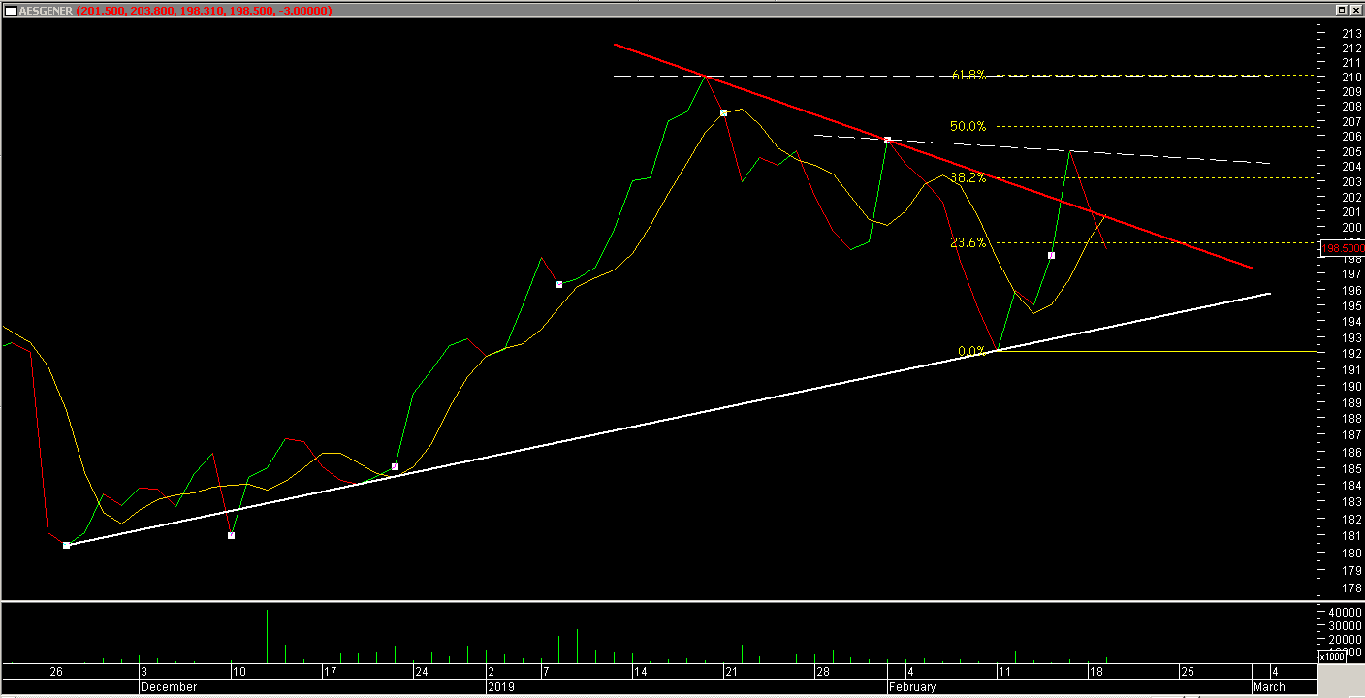Click the December month label on date axis
The height and width of the screenshot is (698, 1365).
click(169, 687)
